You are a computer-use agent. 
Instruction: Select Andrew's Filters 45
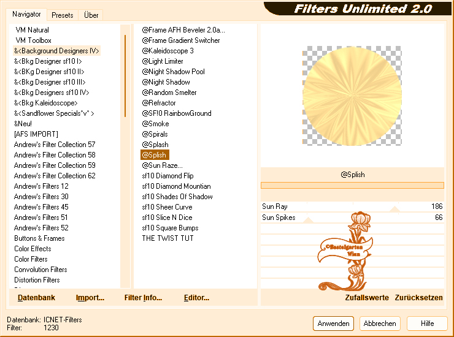pyautogui.click(x=41, y=207)
